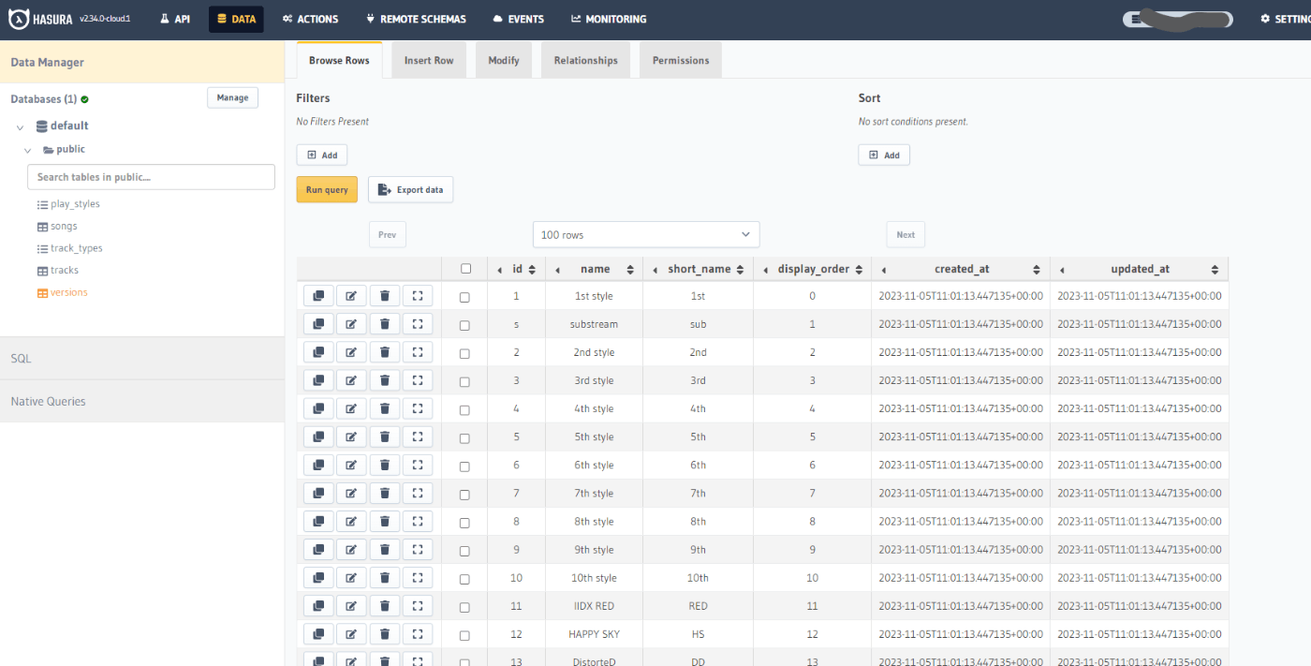Clone the 8th style row

tap(318, 521)
